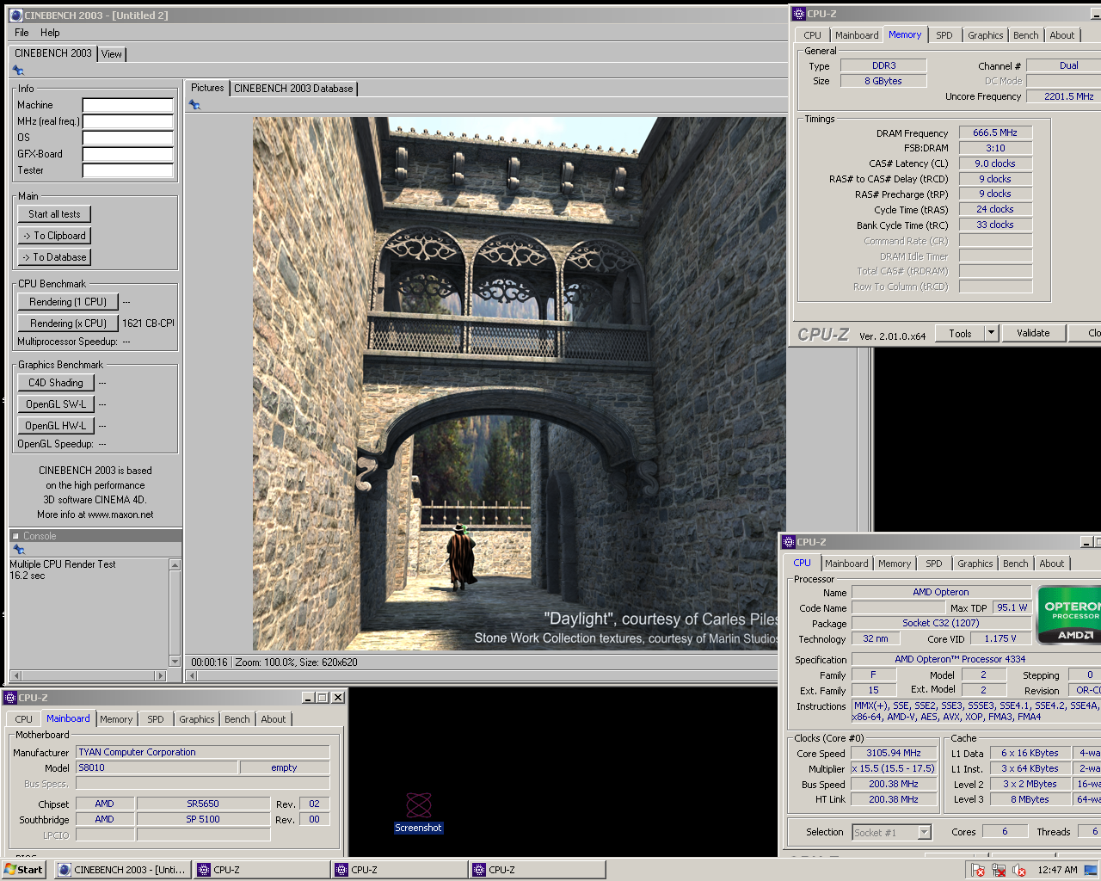Image resolution: width=1101 pixels, height=881 pixels.
Task: Open the network status tray icon
Action: [999, 870]
